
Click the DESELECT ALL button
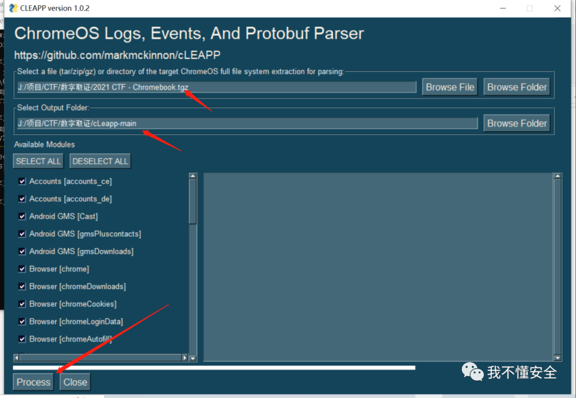coord(100,161)
